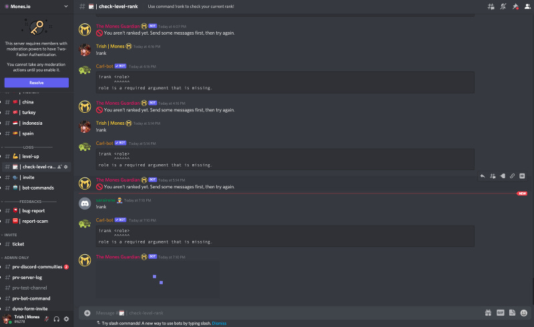Screen dimensions: 534x327
Task: Open the Threads icon in header
Action: click(x=491, y=7)
